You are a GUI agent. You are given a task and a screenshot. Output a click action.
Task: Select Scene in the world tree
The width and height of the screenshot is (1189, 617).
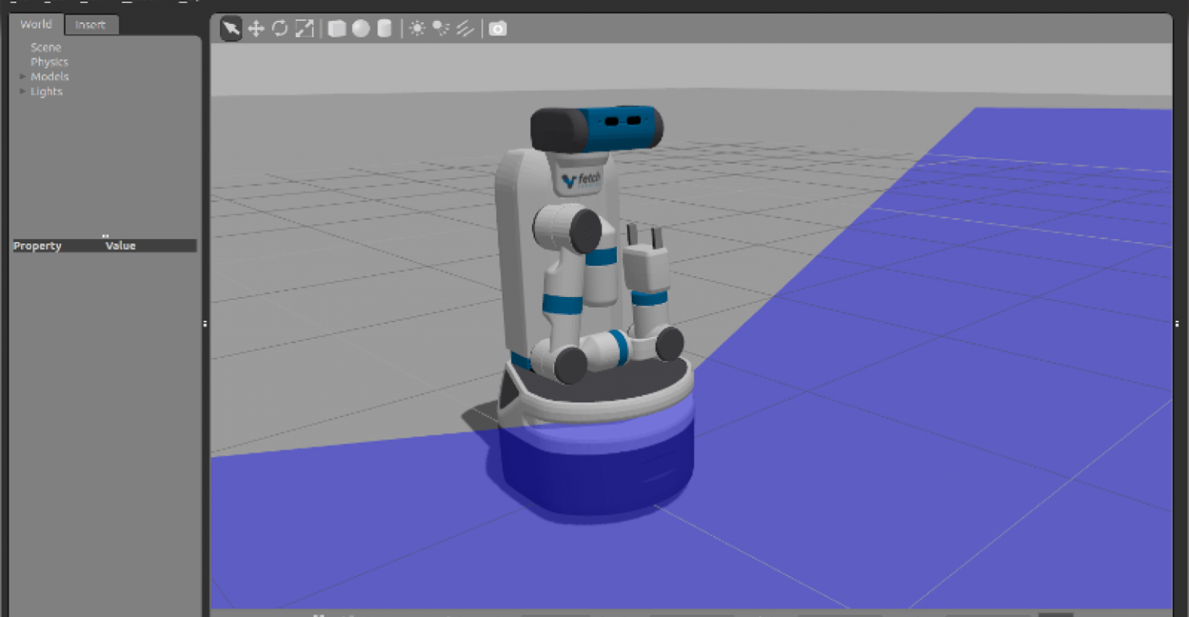coord(46,47)
